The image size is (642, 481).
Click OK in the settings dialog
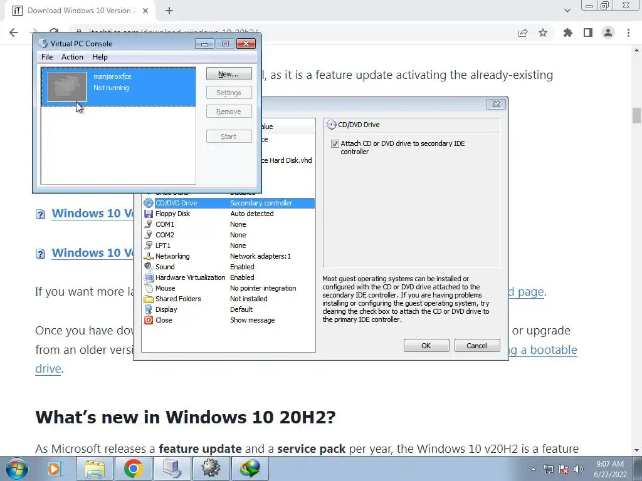(426, 346)
